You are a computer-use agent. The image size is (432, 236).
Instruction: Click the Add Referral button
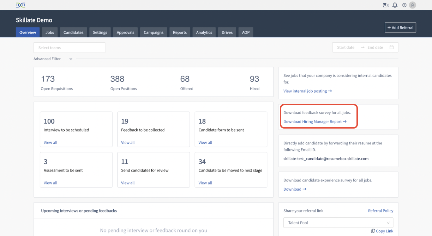click(x=400, y=27)
